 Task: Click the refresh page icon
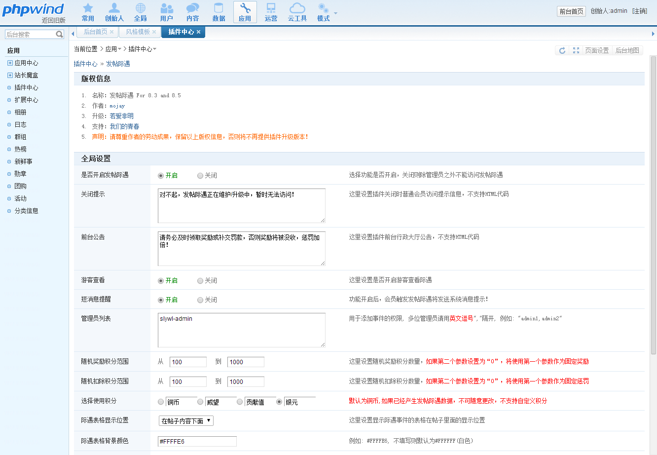(x=562, y=50)
